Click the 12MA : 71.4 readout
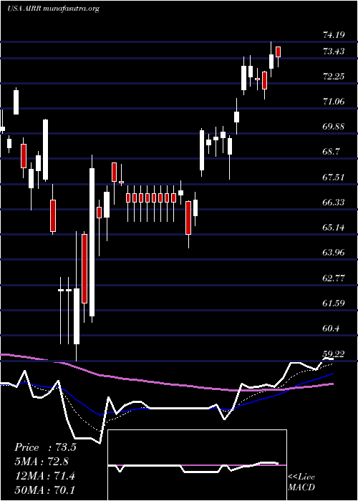Image resolution: width=358 pixels, height=501 pixels. click(x=45, y=476)
